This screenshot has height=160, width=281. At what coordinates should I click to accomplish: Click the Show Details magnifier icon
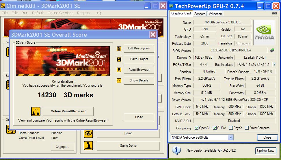coord(119,81)
